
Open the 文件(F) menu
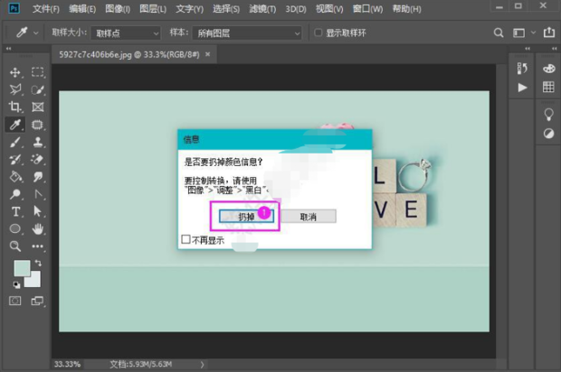46,8
